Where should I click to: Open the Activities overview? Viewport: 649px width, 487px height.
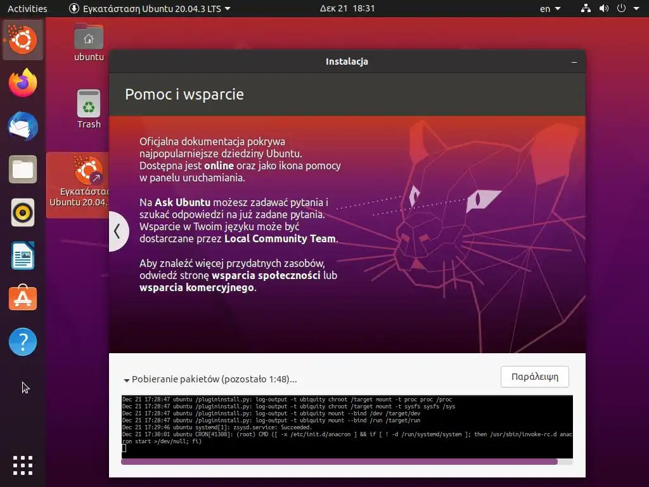pos(27,8)
